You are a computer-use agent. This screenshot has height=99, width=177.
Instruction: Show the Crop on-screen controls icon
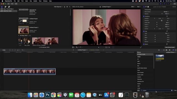coord(167,31)
